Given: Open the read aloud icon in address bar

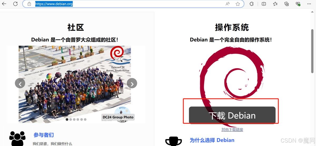Looking at the screenshot, I should point(228,4).
